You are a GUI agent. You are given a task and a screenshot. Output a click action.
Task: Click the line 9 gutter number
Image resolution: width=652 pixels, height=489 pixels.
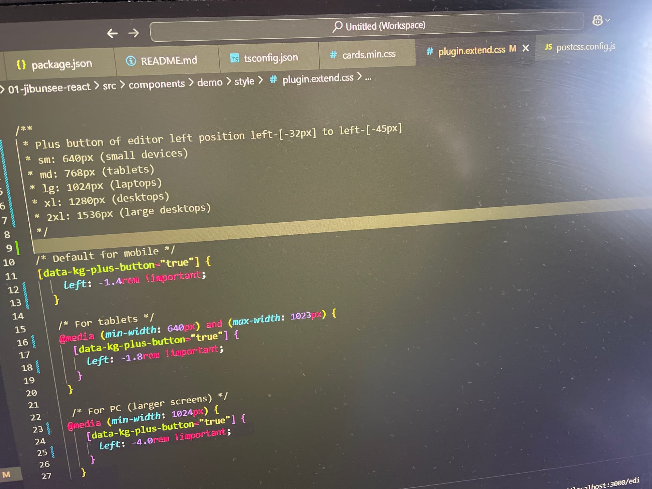click(x=9, y=248)
